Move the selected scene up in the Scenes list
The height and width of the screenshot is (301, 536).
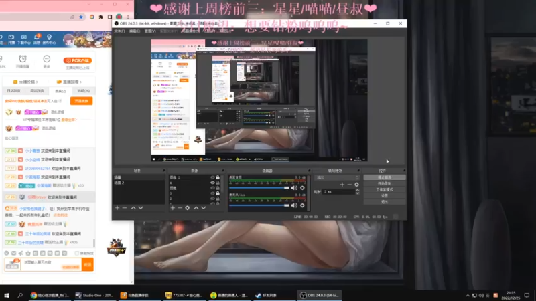[x=133, y=208]
